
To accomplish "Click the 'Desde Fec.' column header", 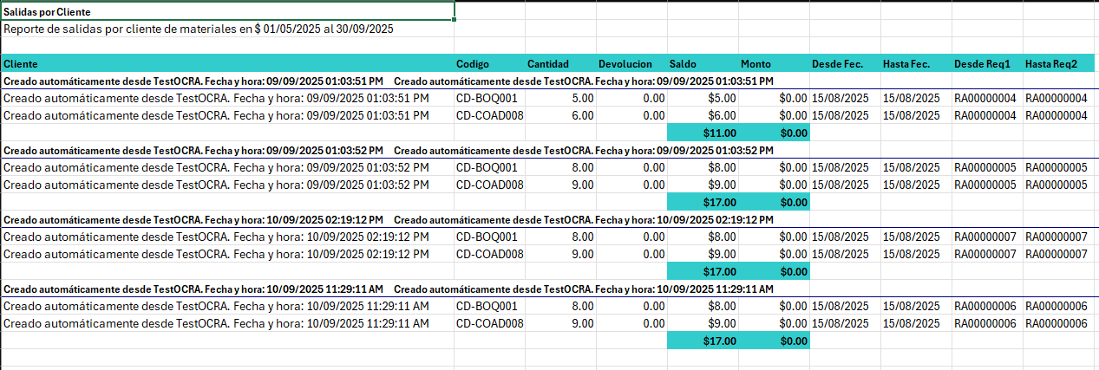I will point(845,63).
